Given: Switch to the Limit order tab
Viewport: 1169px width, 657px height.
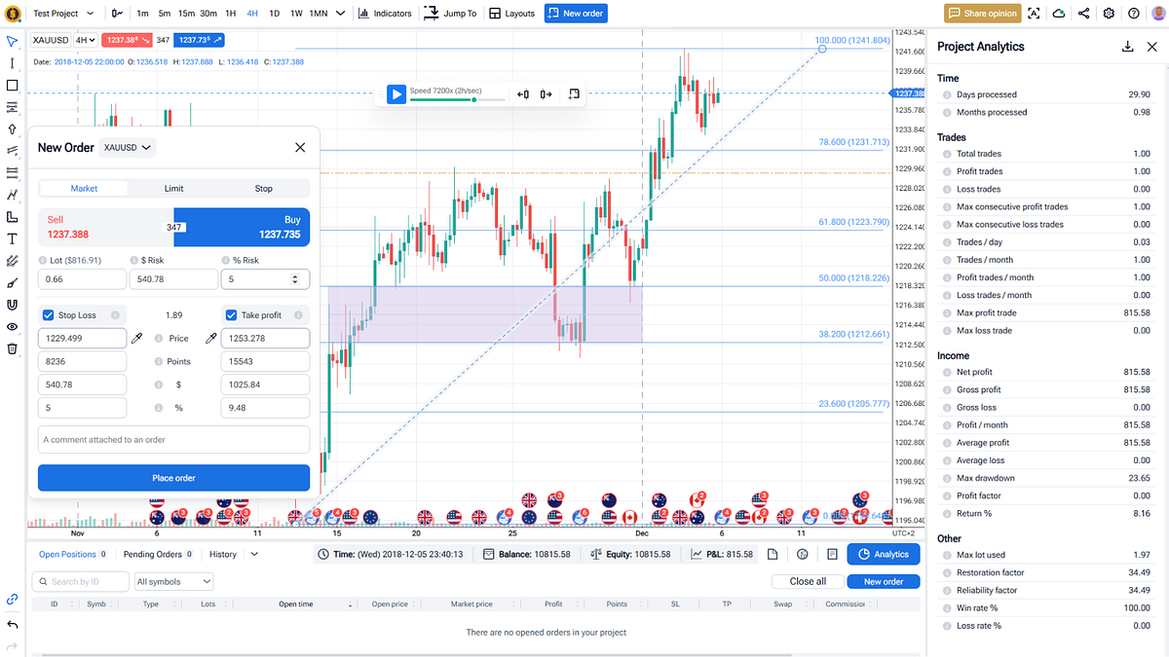Looking at the screenshot, I should [x=173, y=188].
